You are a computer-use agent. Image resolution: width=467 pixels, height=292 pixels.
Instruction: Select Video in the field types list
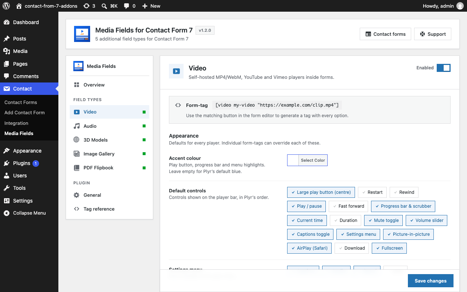click(109, 112)
